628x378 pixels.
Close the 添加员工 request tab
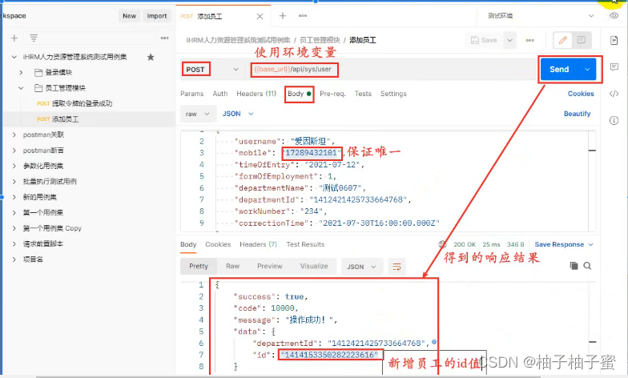click(x=260, y=16)
